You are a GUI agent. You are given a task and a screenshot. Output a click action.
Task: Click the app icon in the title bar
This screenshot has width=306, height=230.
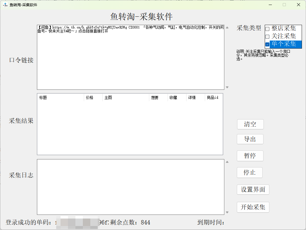(x=5, y=5)
